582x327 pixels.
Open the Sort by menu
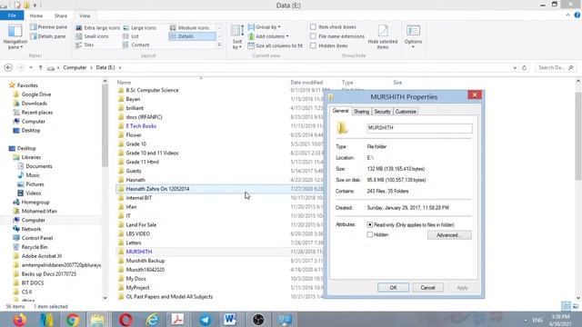click(237, 37)
